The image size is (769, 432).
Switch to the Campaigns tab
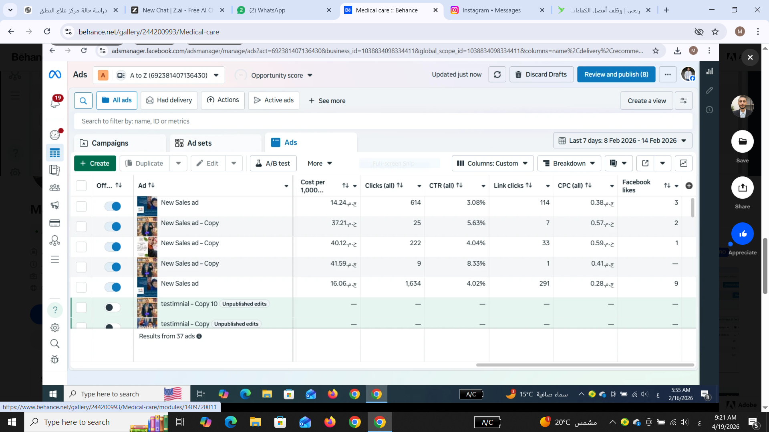click(110, 143)
